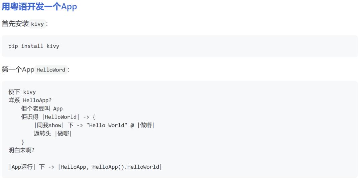Click the |做嘢| token after the @ symbol
The width and height of the screenshot is (361, 181).
(146, 125)
